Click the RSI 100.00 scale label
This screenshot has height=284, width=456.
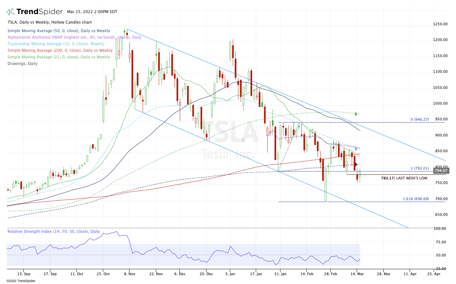[x=440, y=229]
